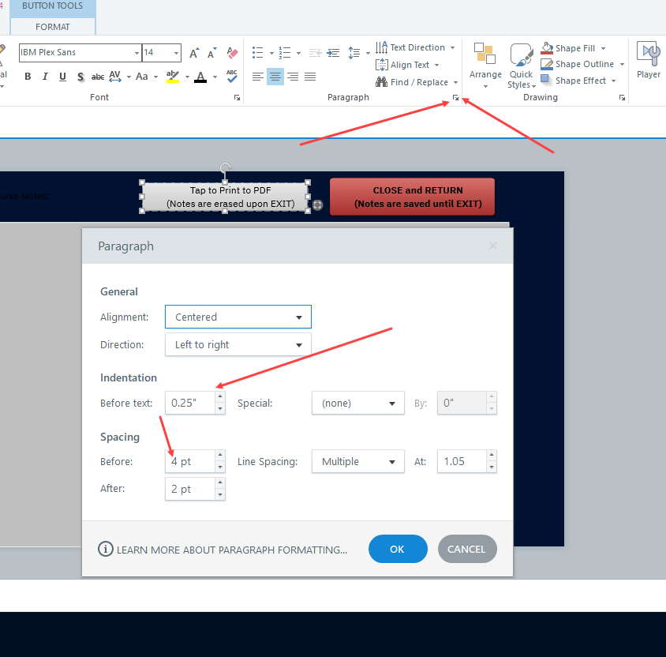Open the Align Text menu
The width and height of the screenshot is (666, 657).
coord(408,65)
